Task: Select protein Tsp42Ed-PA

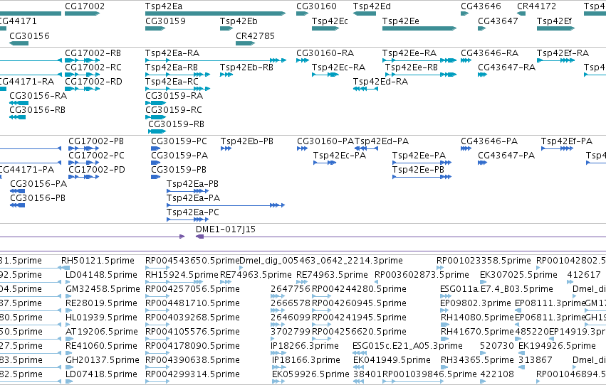Action: (x=382, y=141)
